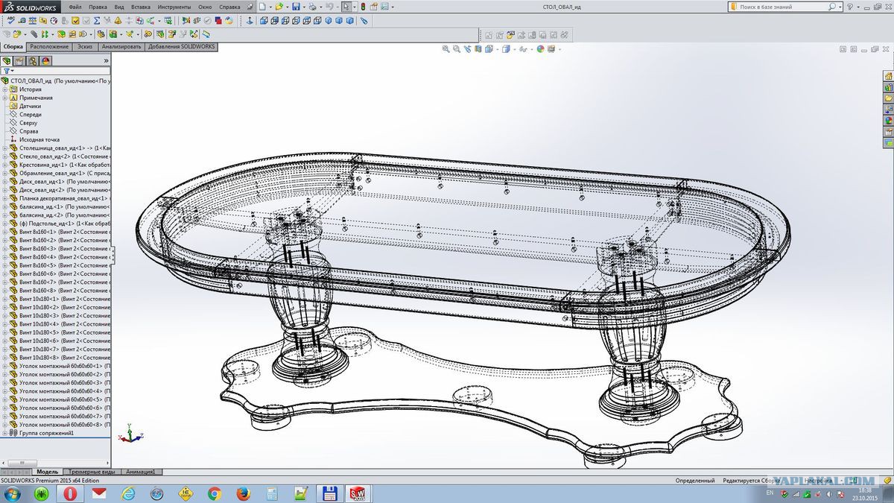894x503 pixels.
Task: Switch to Добавления SOLIDWORKS tab
Action: (x=182, y=47)
